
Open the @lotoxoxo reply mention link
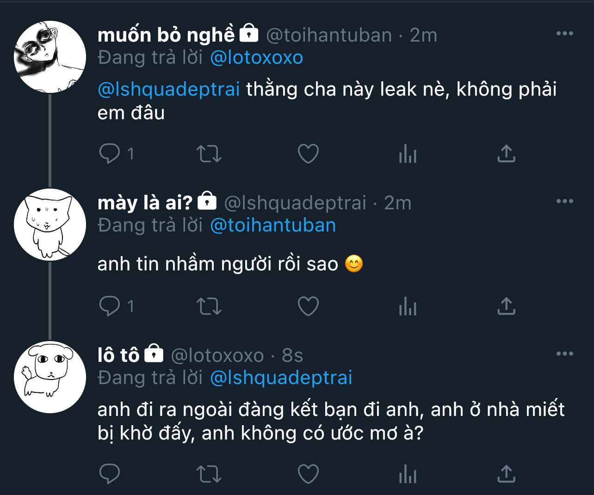[x=256, y=58]
